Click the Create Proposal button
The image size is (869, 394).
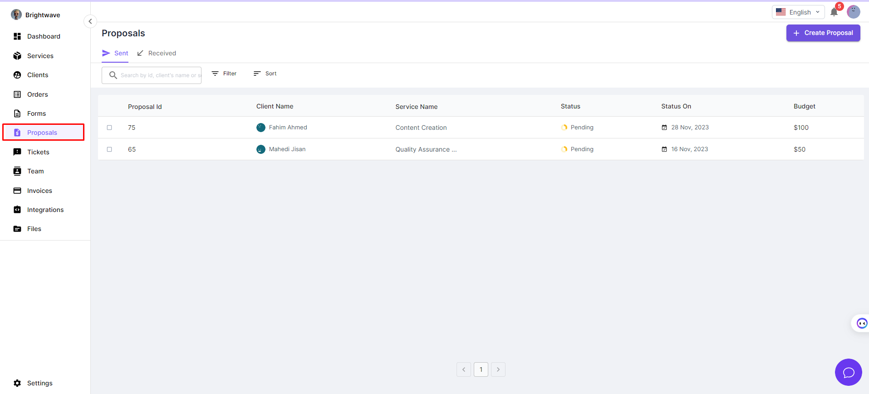823,33
